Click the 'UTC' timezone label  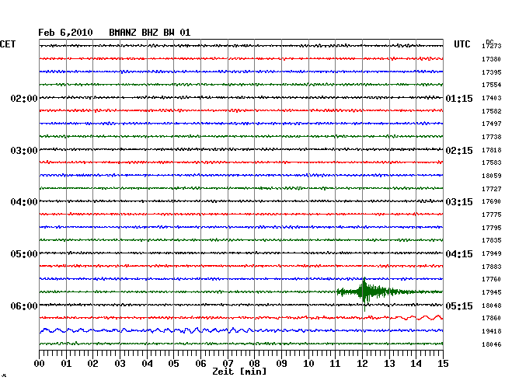[x=462, y=44]
